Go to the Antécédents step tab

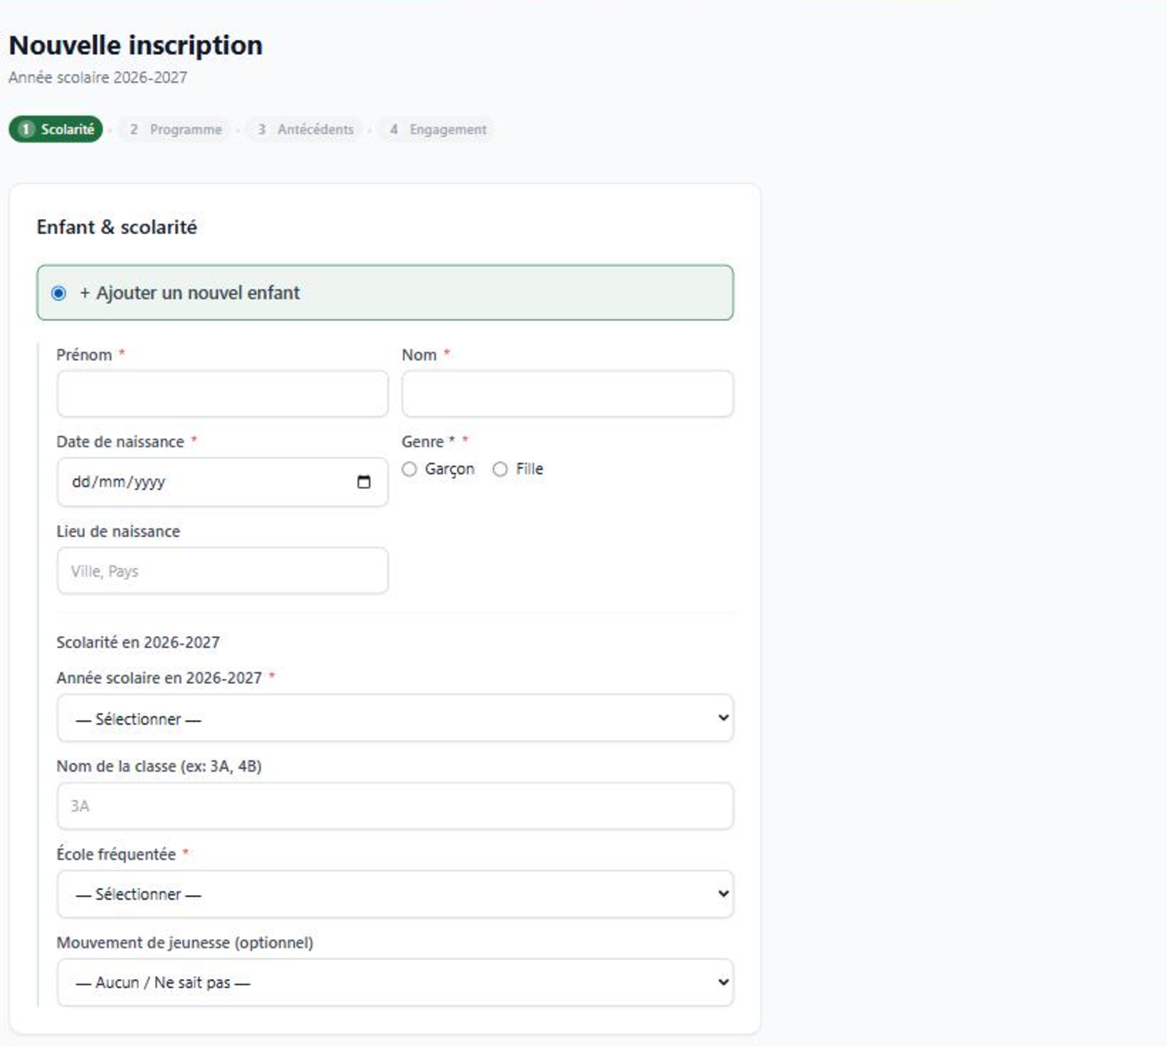[x=304, y=130]
